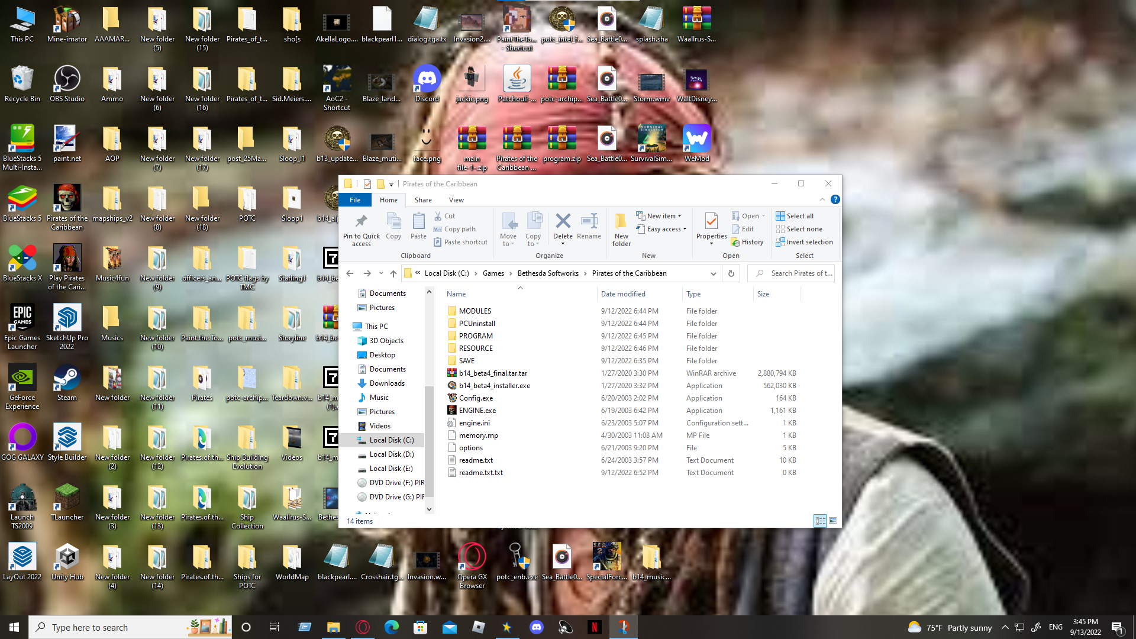The height and width of the screenshot is (639, 1136).
Task: Open Opera GX Browser desktop icon
Action: [x=472, y=566]
